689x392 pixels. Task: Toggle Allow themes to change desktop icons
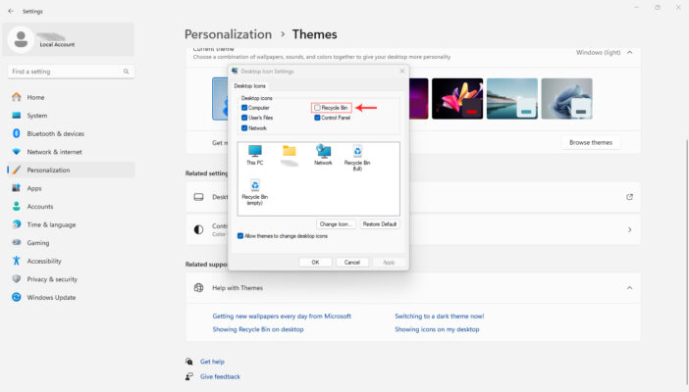click(240, 236)
